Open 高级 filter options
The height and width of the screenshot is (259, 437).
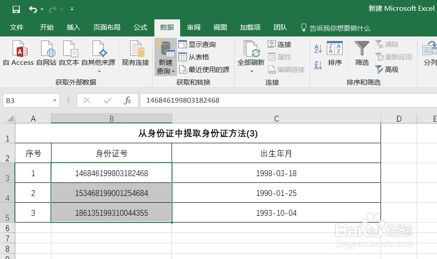387,69
